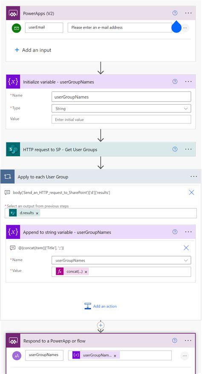202x374 pixels.
Task: Click the Initialize variable - userGroupNames title
Action: pyautogui.click(x=59, y=82)
